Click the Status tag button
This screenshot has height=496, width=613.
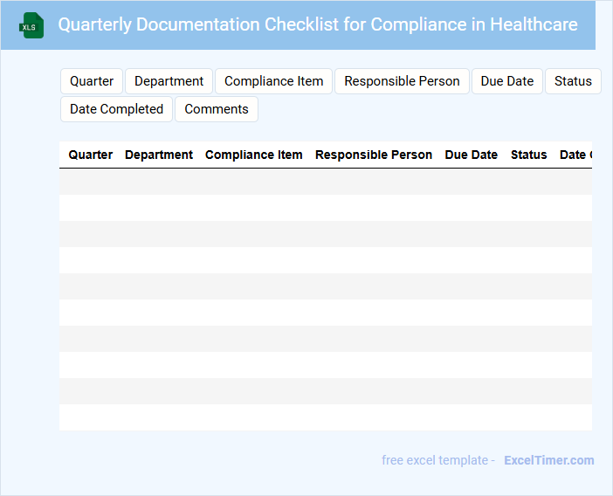click(x=573, y=81)
